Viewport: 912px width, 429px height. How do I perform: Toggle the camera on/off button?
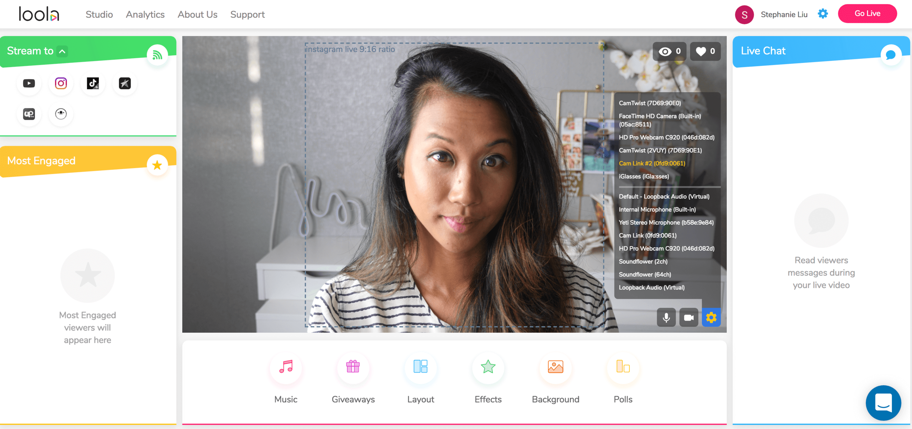[689, 317]
